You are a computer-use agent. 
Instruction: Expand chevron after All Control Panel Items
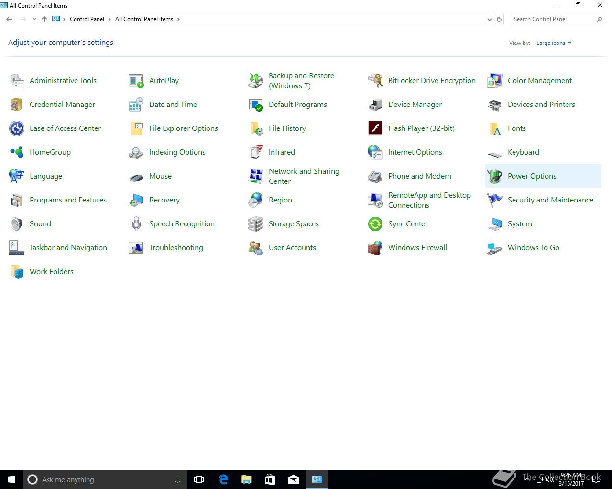coord(178,19)
